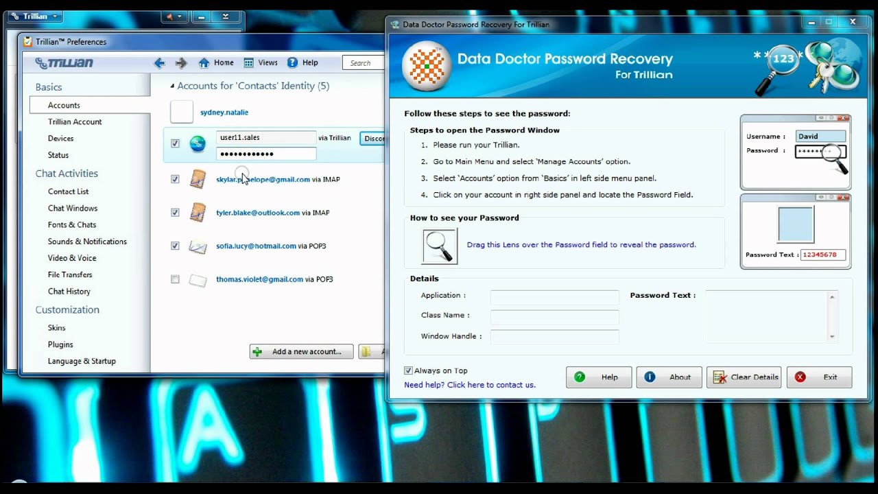Open Sounds & Notifications settings
878x494 pixels.
pos(87,242)
